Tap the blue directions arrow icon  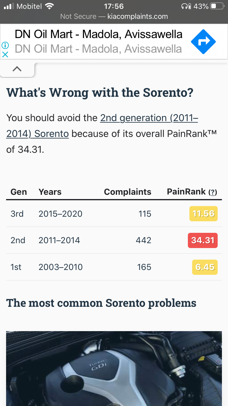(x=203, y=42)
